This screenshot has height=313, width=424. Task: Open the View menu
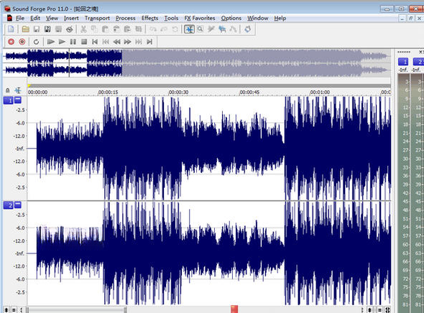pyautogui.click(x=52, y=18)
